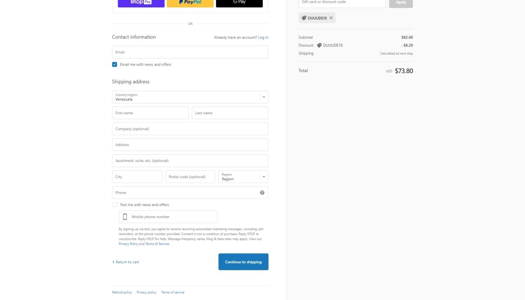Image resolution: width=525 pixels, height=300 pixels.
Task: Click the mobile phone icon in number field
Action: pos(125,217)
